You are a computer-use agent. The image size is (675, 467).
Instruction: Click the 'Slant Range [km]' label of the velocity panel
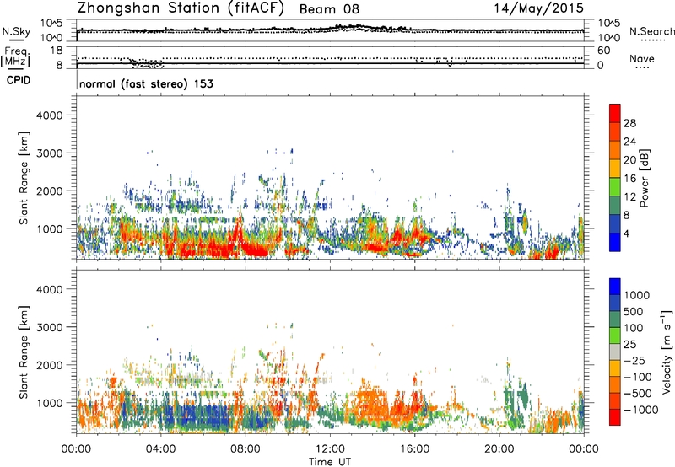tap(24, 352)
